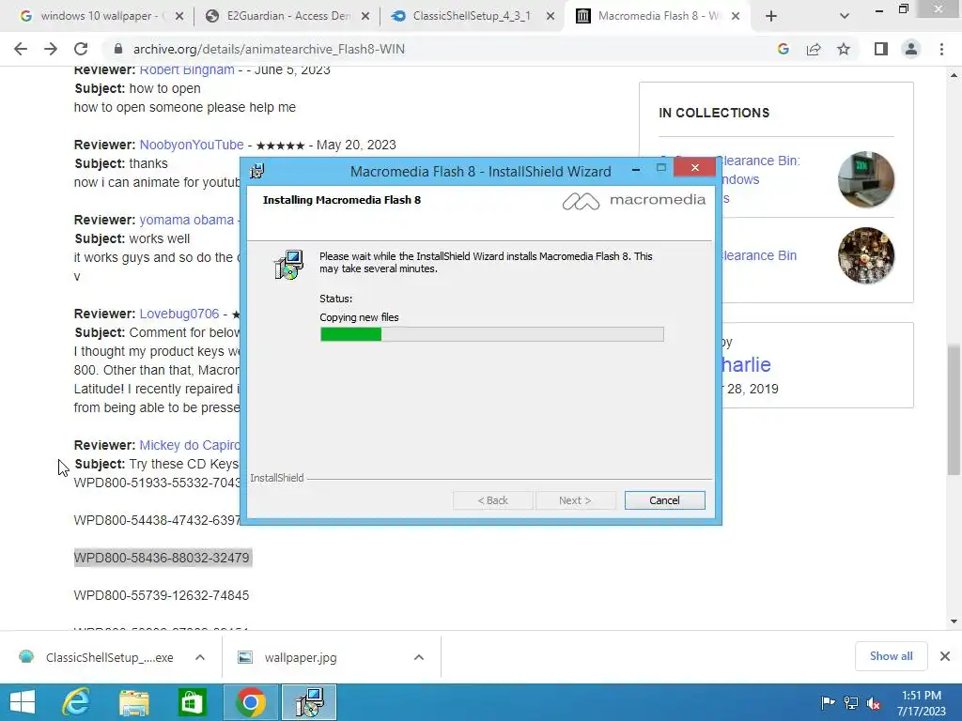
Task: Open the clock showing 1:51 PM
Action: tap(922, 702)
